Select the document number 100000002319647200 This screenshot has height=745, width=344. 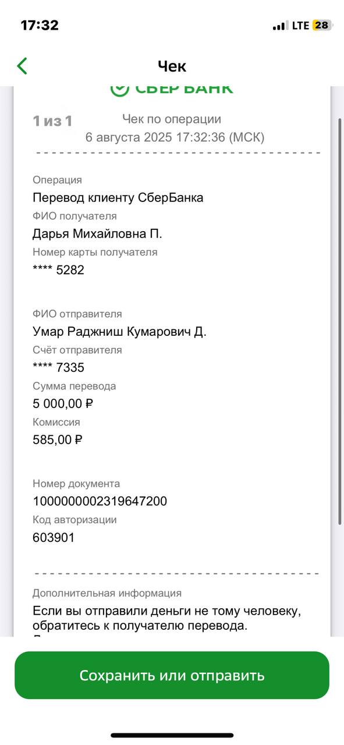pyautogui.click(x=100, y=501)
